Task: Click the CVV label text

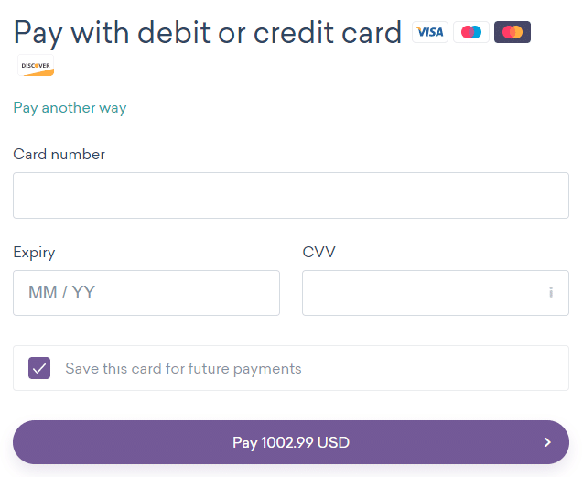Action: pyautogui.click(x=319, y=252)
